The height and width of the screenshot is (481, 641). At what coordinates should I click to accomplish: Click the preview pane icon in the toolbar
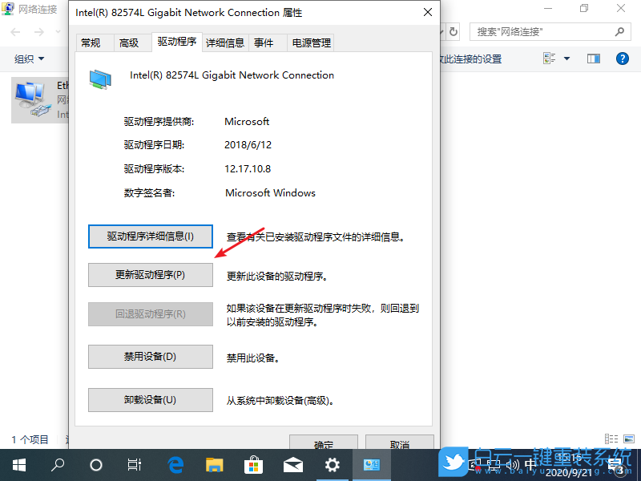point(593,59)
